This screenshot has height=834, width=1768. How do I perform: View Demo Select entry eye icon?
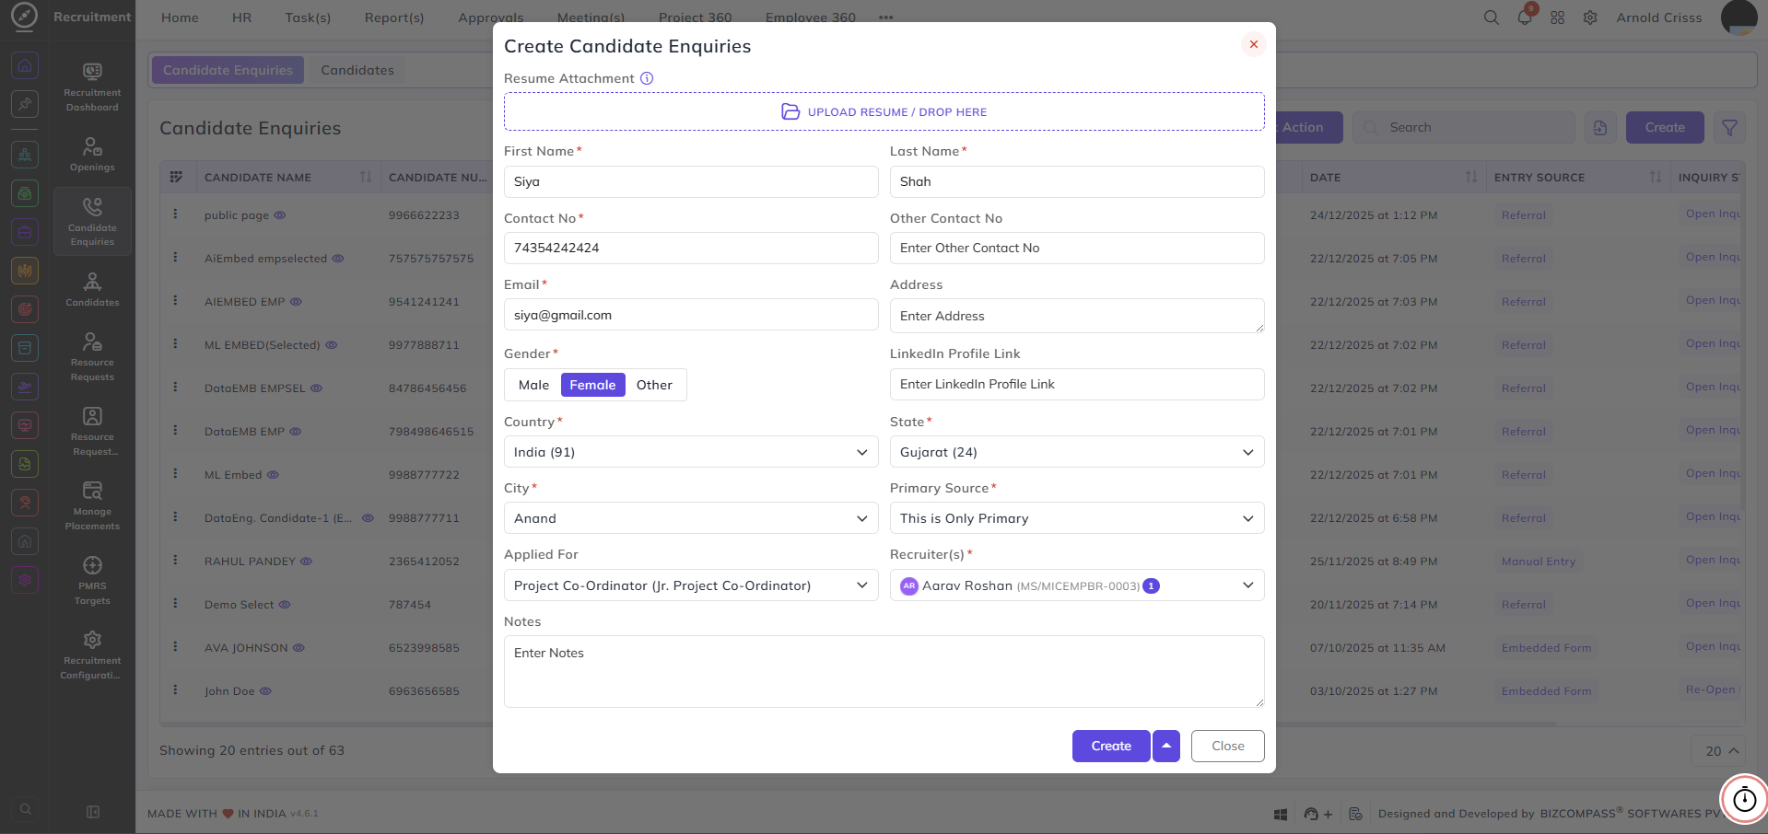285,605
